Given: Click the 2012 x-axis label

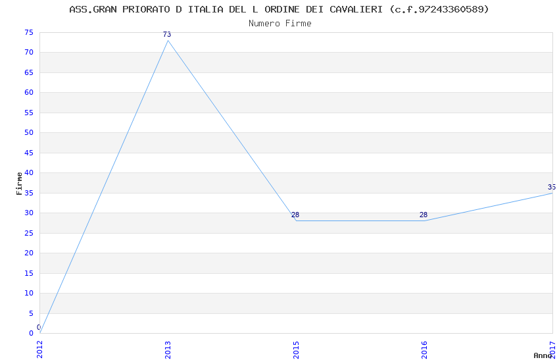Looking at the screenshot, I should [39, 349].
